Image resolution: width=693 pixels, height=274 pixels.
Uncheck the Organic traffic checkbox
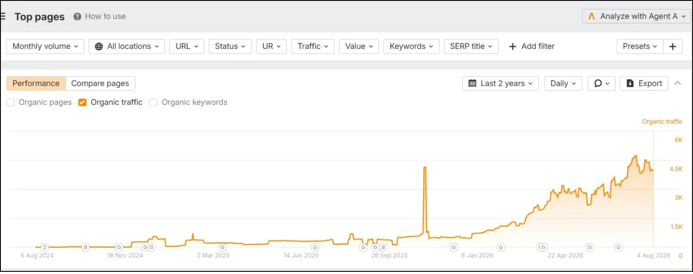[82, 102]
